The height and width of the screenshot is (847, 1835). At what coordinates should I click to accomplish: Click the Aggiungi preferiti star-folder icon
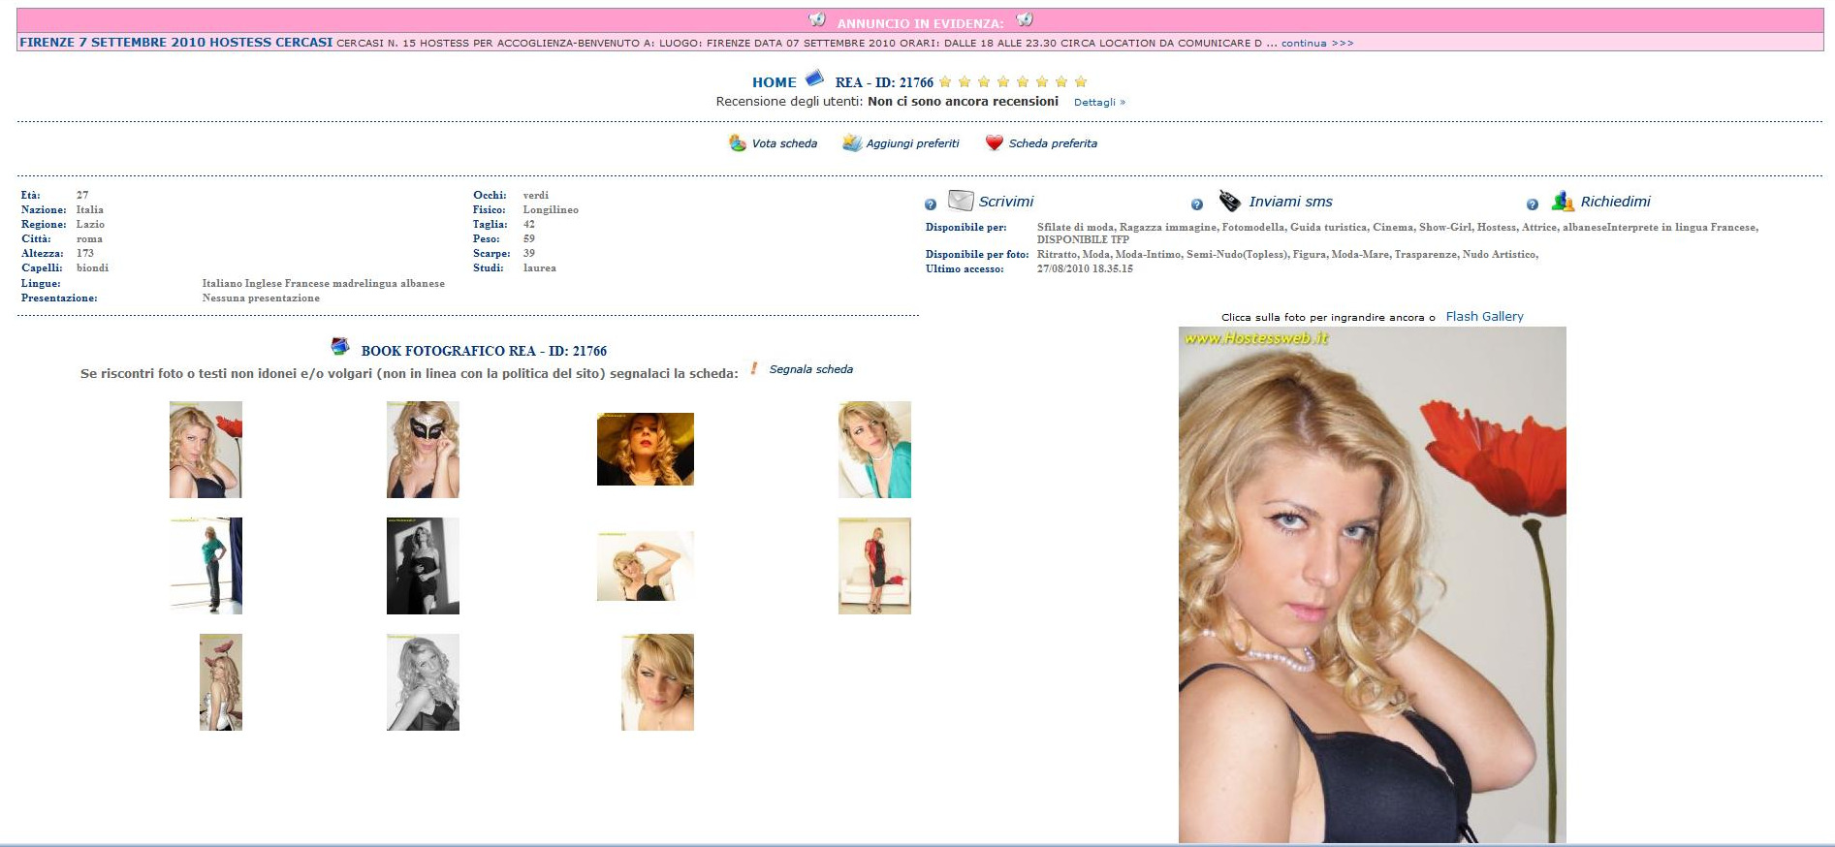[x=852, y=143]
